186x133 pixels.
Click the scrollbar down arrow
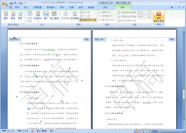click(x=184, y=119)
